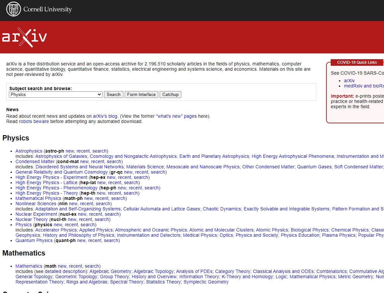Open the Physics subject dropdown
The width and height of the screenshot is (384, 293).
click(56, 94)
